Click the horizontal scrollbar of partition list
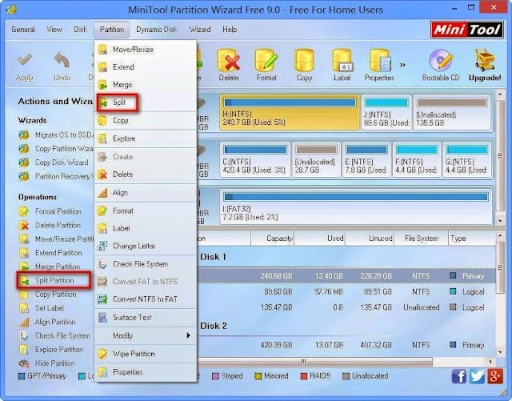Screen dimensions: 512x401 click(x=314, y=362)
